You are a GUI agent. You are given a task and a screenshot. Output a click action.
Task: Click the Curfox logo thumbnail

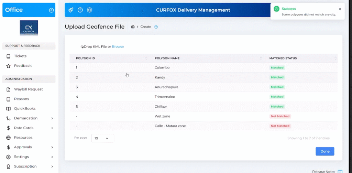pyautogui.click(x=29, y=28)
